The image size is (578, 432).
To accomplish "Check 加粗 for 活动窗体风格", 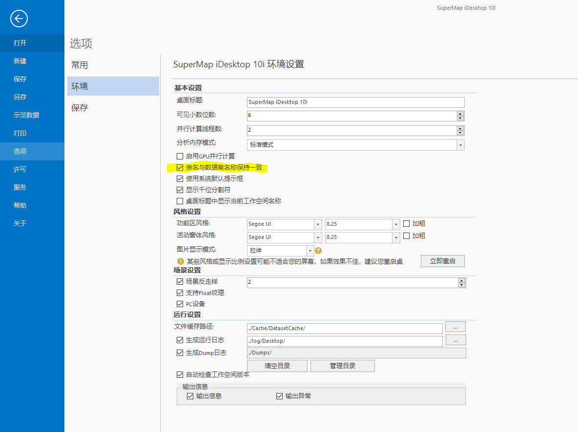I will tap(407, 236).
